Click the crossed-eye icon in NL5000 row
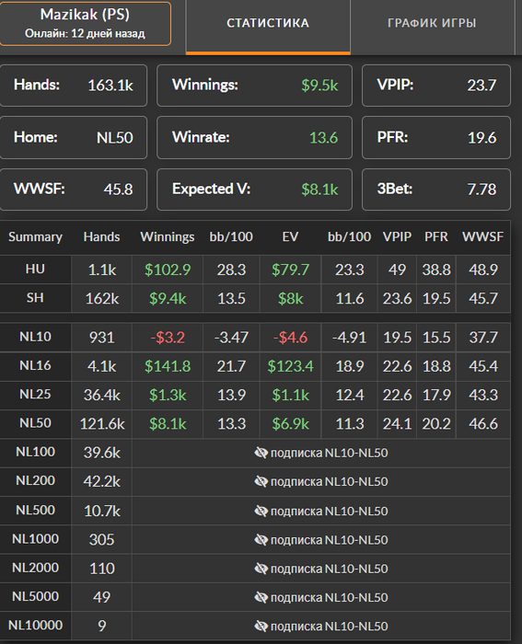Viewport: 522px width, 644px height. [261, 597]
